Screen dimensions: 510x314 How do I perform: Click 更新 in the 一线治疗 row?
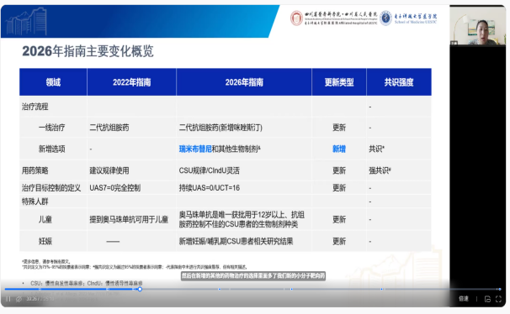pos(339,128)
